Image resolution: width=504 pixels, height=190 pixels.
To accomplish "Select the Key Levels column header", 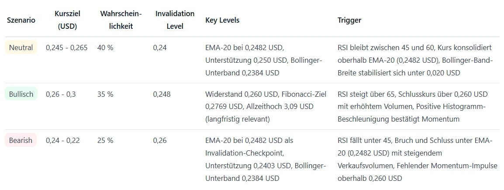I will point(222,20).
